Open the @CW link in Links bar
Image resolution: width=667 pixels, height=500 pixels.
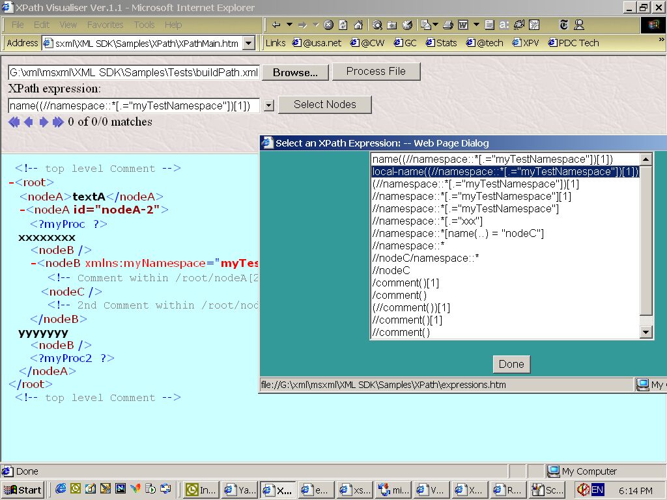tap(367, 43)
